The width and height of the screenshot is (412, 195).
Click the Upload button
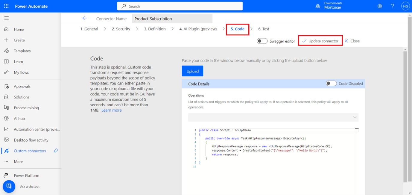point(192,71)
